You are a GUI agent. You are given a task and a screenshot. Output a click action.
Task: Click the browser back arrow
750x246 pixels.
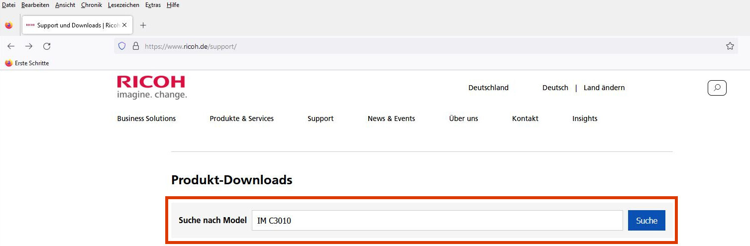click(11, 46)
